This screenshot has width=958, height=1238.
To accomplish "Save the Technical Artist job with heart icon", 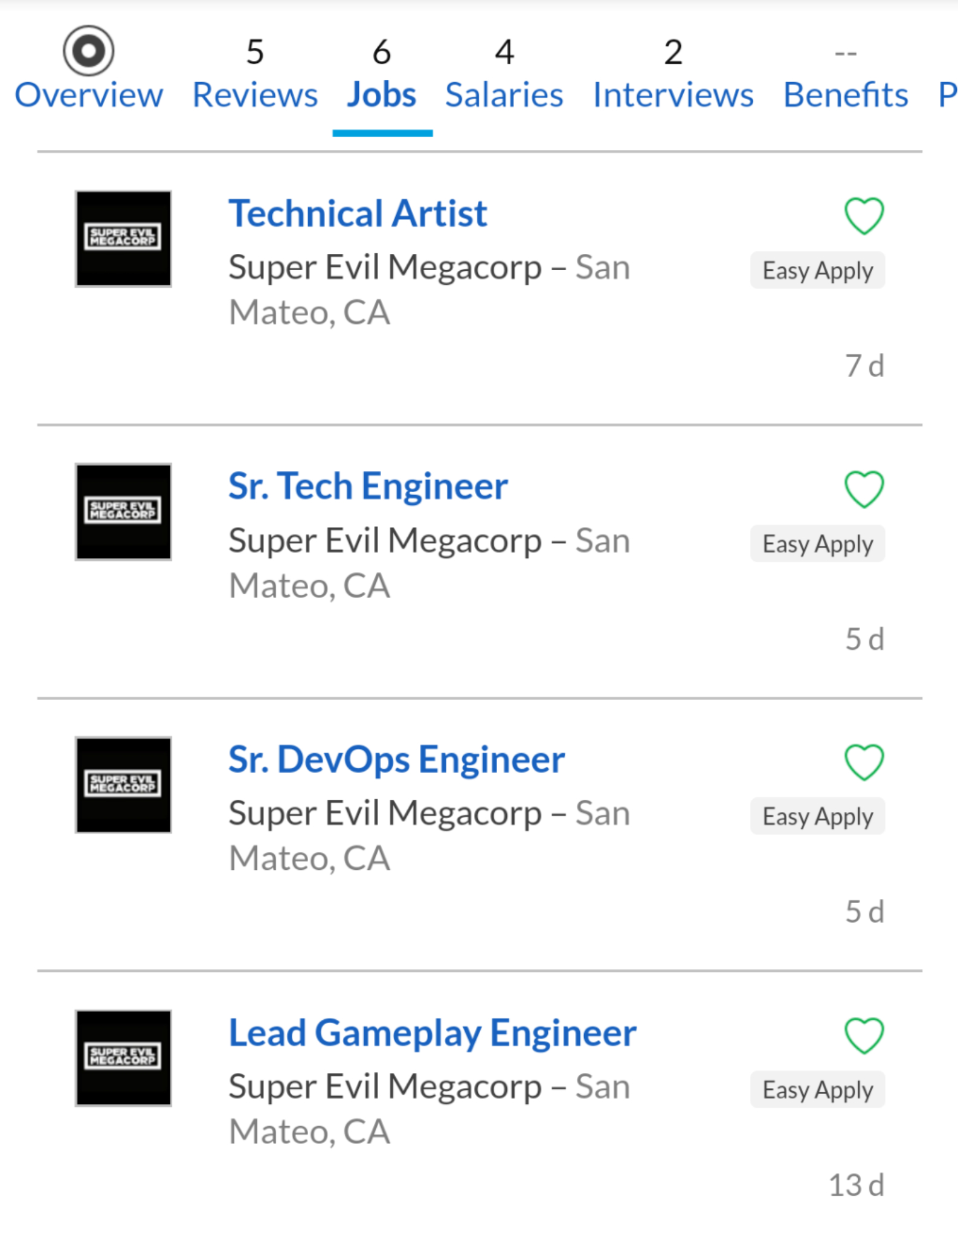I will pyautogui.click(x=864, y=216).
